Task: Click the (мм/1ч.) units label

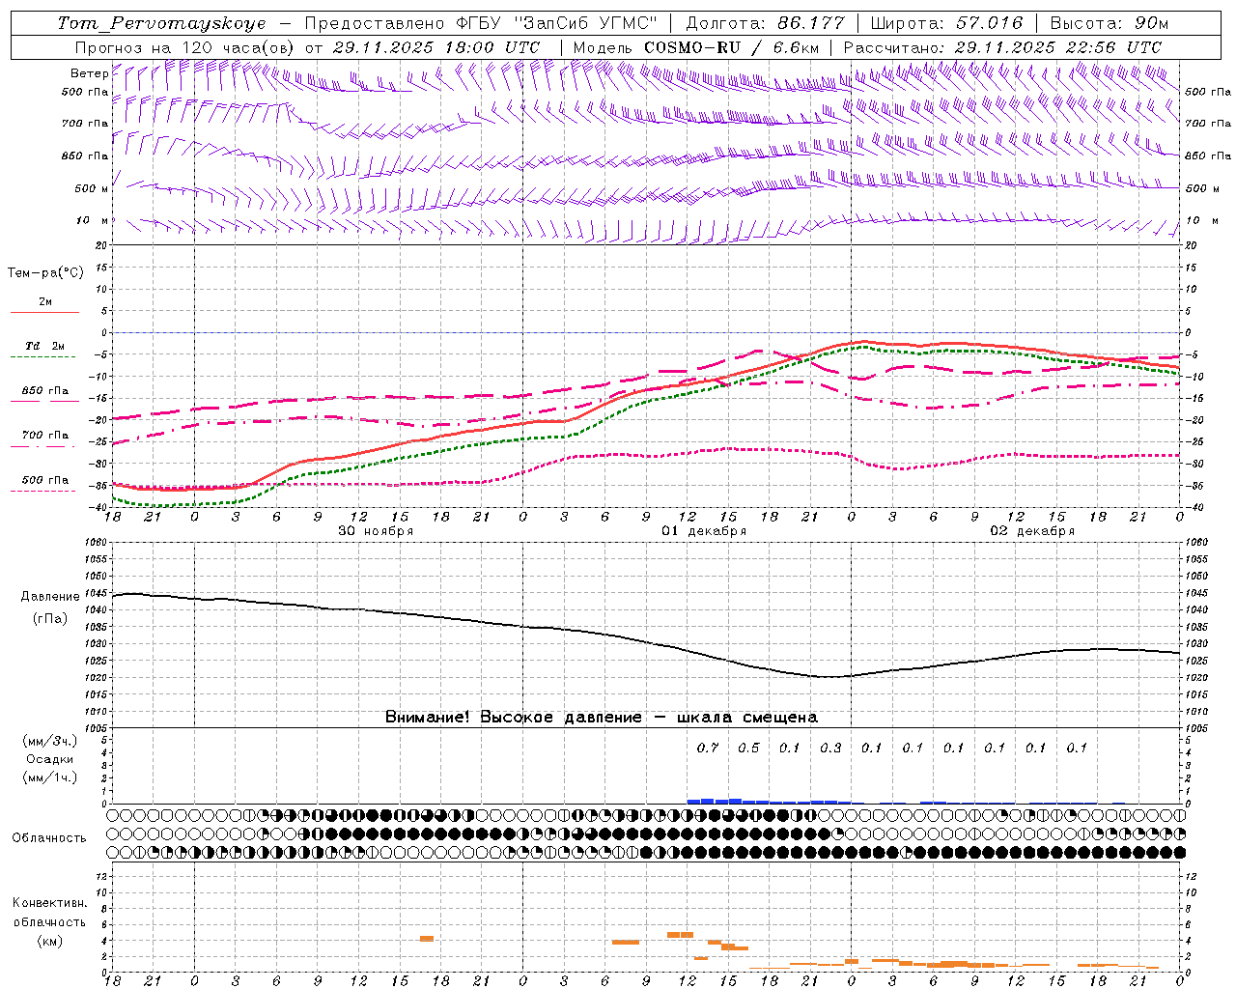Action: tap(49, 777)
